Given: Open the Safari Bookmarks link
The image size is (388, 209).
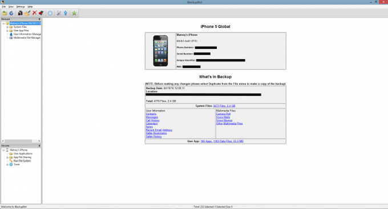Looking at the screenshot, I should pyautogui.click(x=156, y=133).
